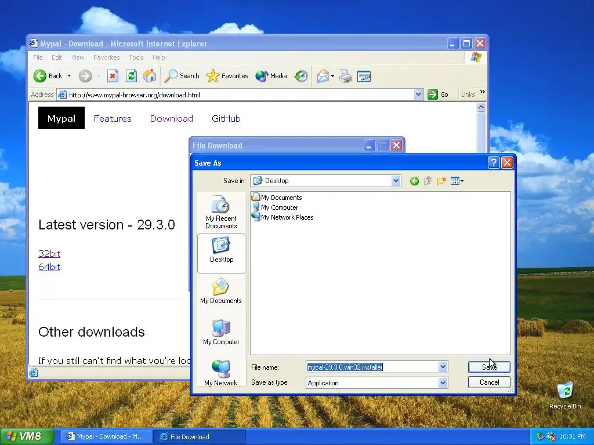Viewport: 594px width, 445px height.
Task: Open the Favorites menu in IE
Action: click(107, 57)
